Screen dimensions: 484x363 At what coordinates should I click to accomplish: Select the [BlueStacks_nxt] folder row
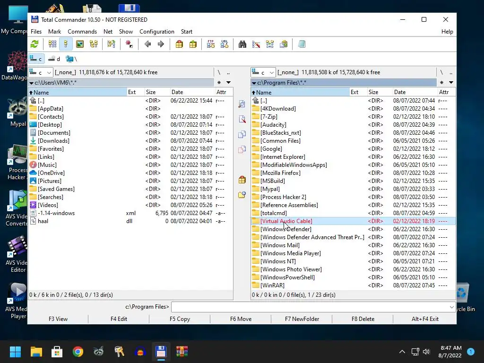tap(353, 133)
